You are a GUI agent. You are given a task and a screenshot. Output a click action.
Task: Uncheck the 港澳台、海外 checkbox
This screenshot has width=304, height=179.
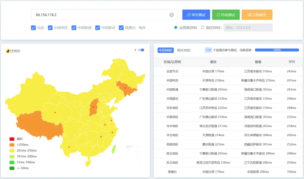point(121,28)
